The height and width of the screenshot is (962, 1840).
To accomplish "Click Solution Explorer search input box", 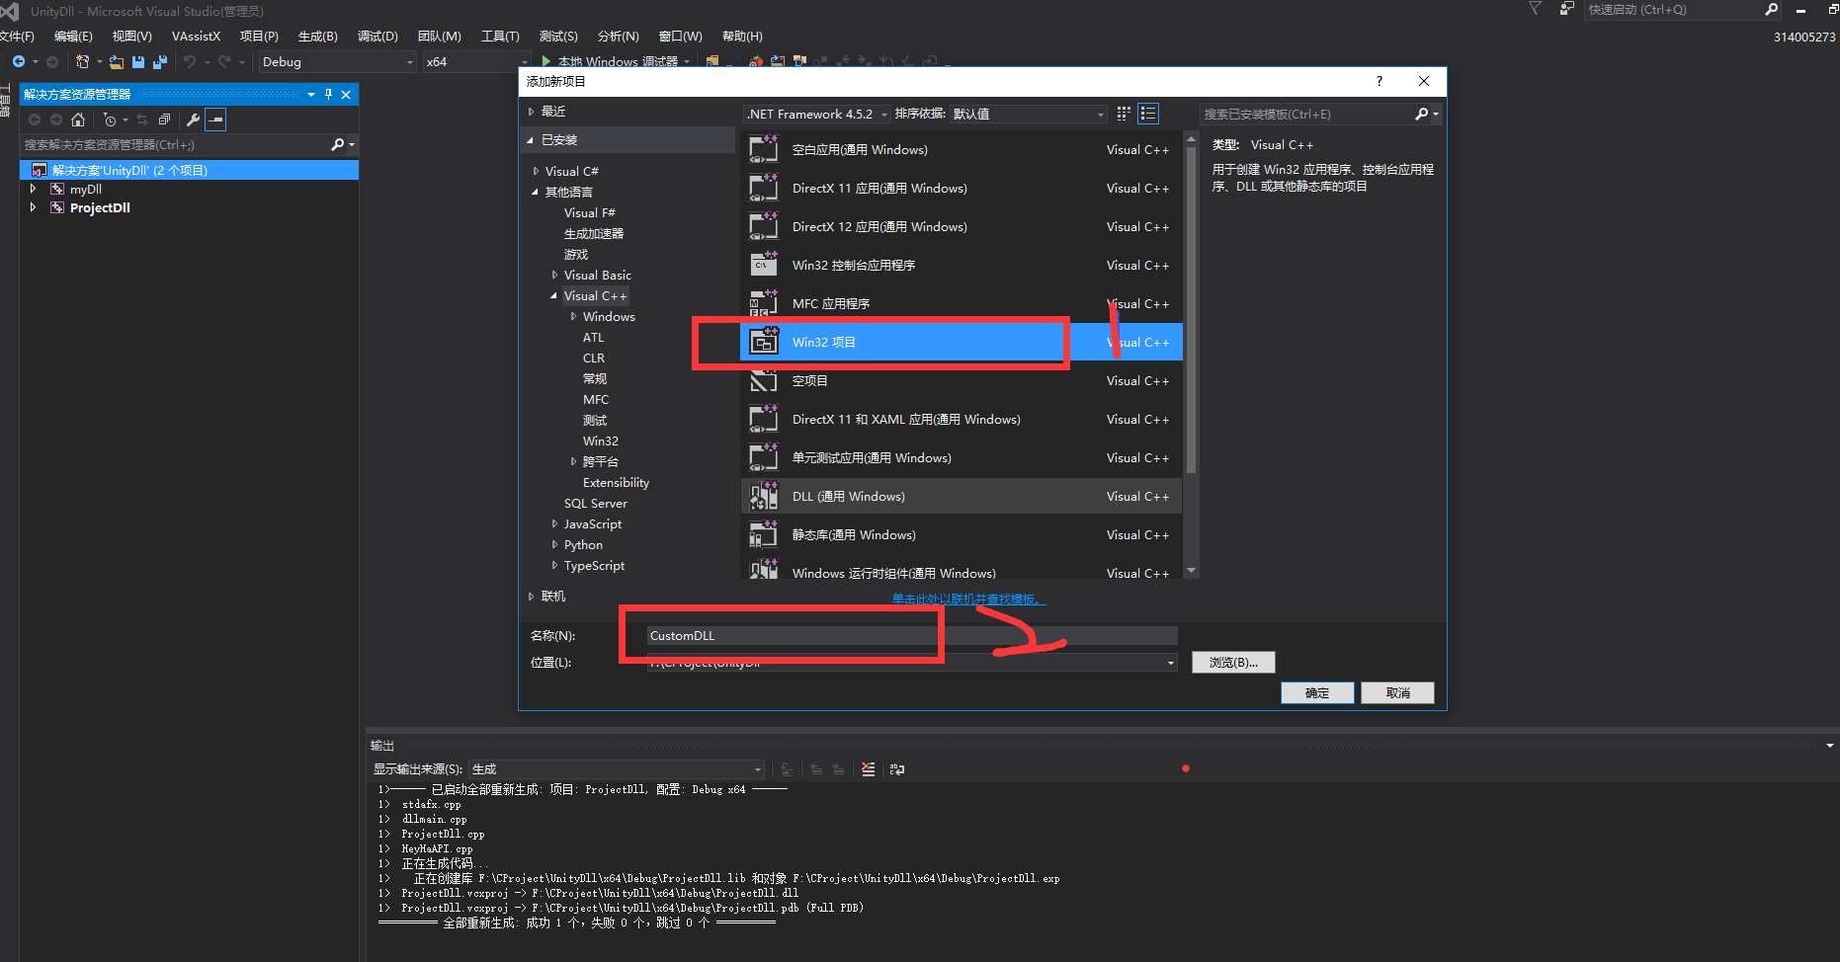I will [x=175, y=144].
